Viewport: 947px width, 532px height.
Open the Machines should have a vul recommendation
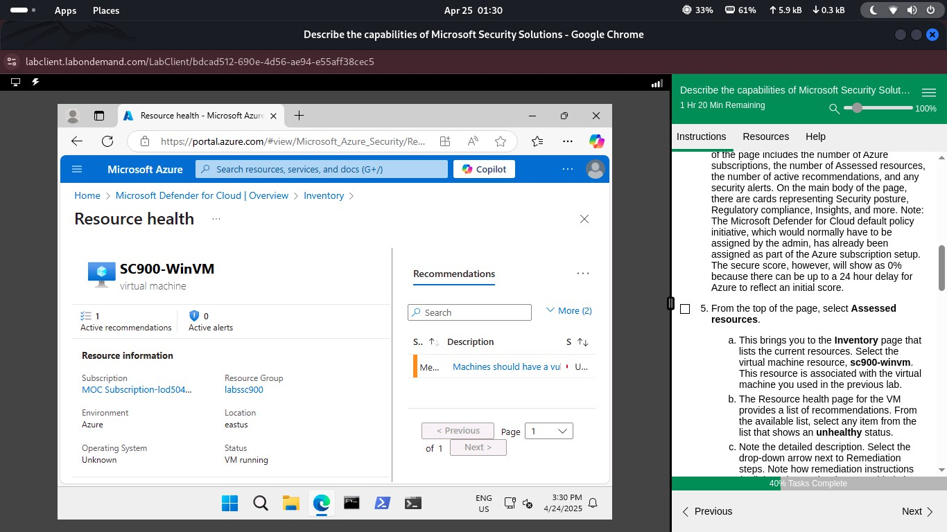click(506, 366)
